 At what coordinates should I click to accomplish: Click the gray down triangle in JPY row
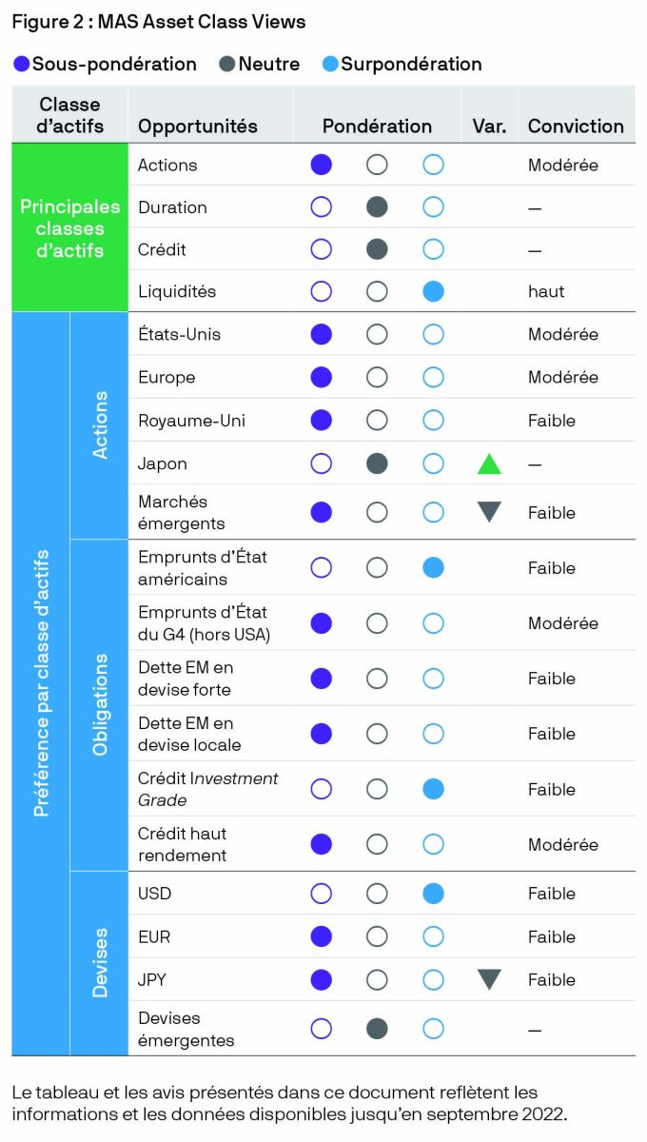(x=489, y=979)
